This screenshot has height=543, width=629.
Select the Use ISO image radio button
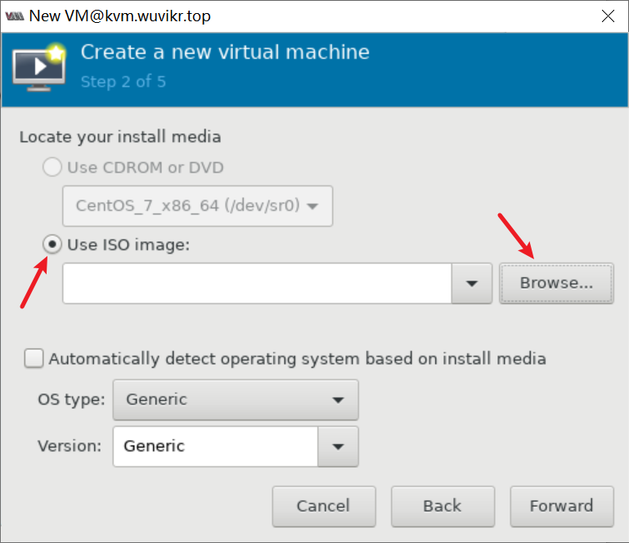[x=52, y=245]
